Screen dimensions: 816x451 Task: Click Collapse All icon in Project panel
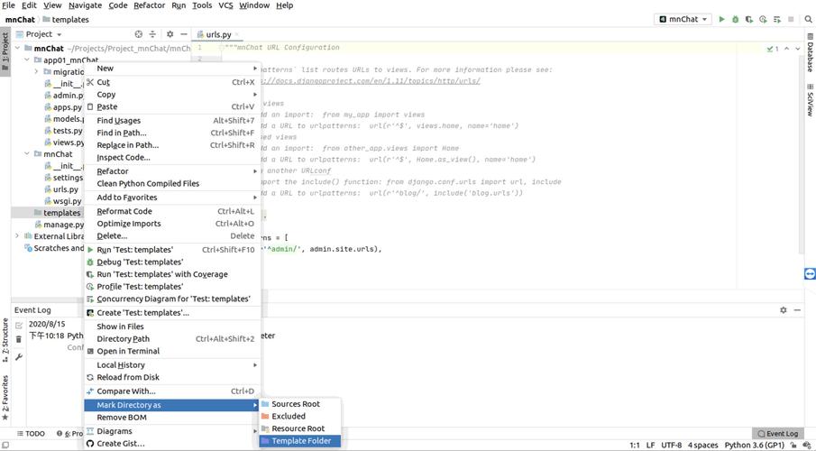click(152, 34)
